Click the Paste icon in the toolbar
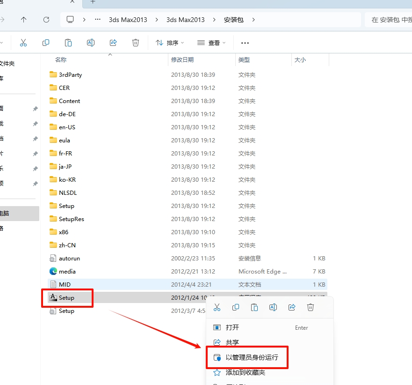 tap(68, 43)
